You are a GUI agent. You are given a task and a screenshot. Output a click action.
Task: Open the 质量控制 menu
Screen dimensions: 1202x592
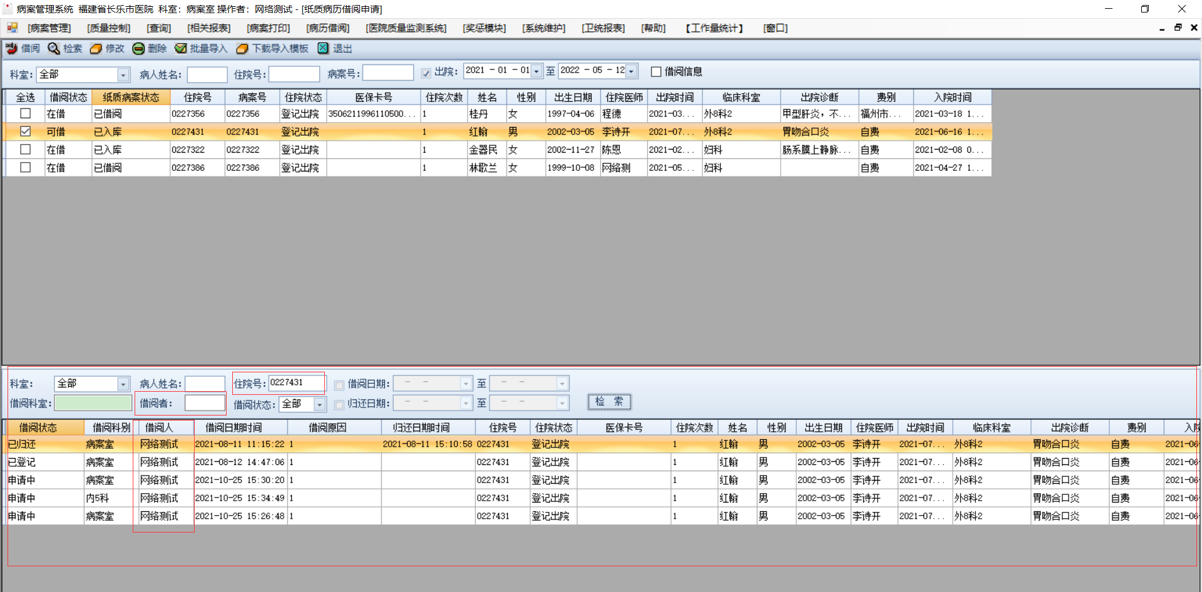109,28
